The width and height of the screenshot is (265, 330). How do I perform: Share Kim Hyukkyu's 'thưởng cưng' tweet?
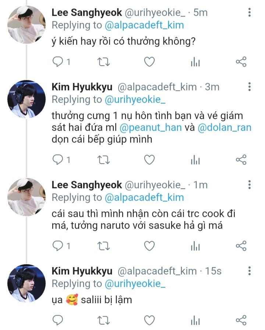tap(241, 159)
